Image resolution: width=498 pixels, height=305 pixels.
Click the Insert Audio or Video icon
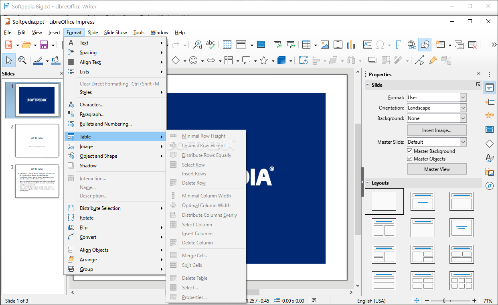338,45
